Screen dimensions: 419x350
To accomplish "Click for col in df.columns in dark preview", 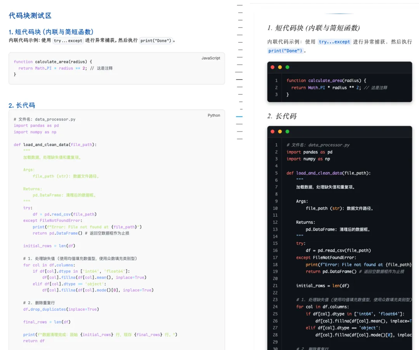I will [x=322, y=307].
